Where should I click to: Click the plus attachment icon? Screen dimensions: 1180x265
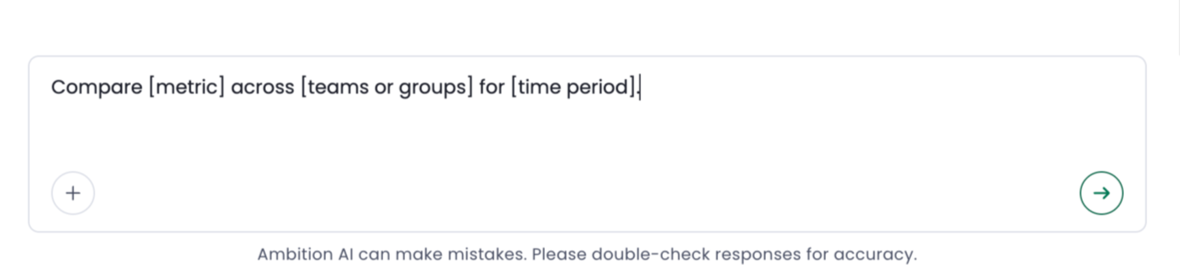(73, 193)
